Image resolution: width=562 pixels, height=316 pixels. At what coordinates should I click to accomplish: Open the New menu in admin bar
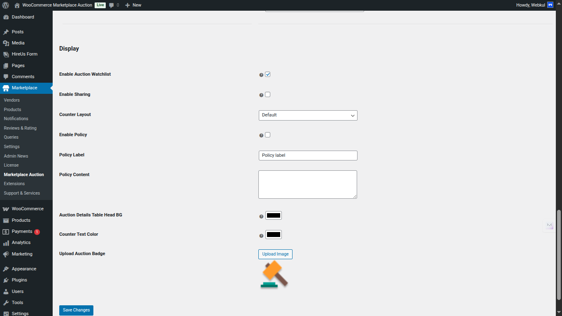tap(133, 5)
